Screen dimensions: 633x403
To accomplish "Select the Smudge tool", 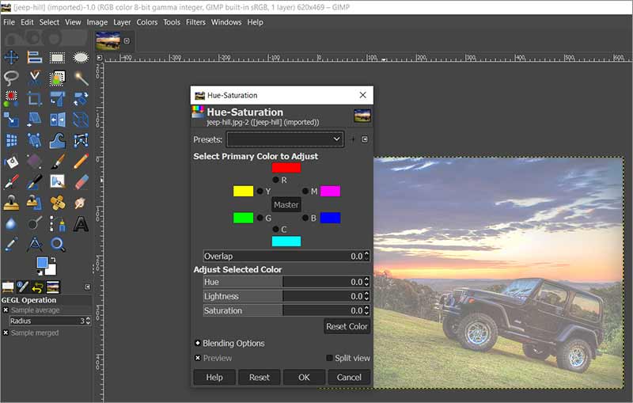I will pos(81,203).
